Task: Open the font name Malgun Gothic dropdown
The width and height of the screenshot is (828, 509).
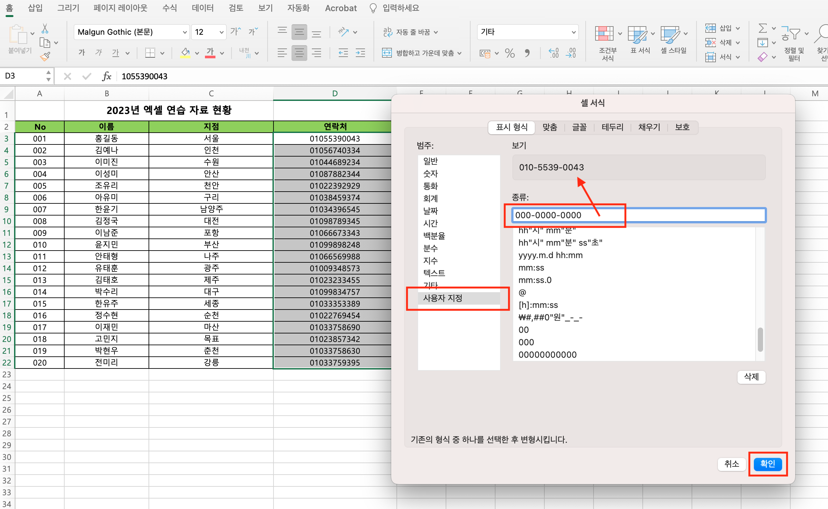Action: coord(185,32)
